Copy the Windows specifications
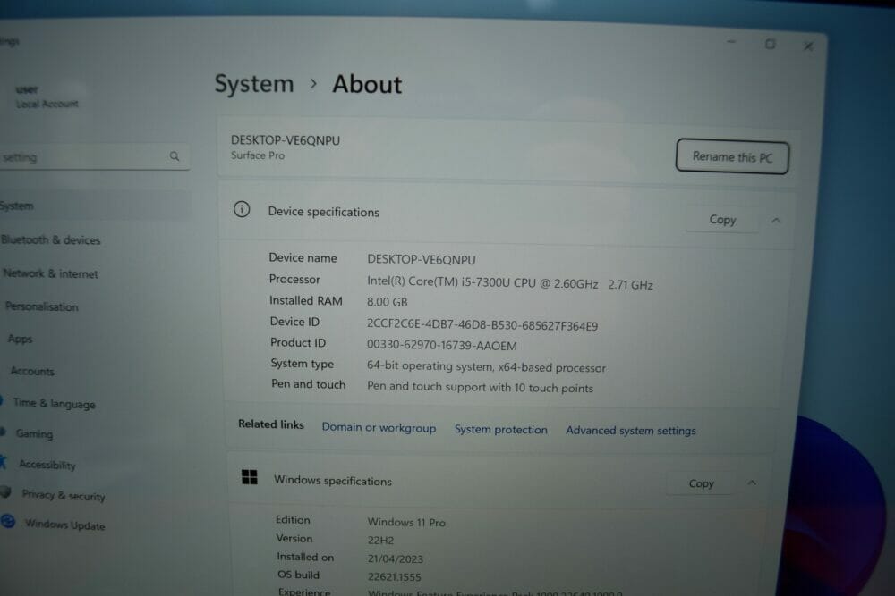 tap(701, 483)
